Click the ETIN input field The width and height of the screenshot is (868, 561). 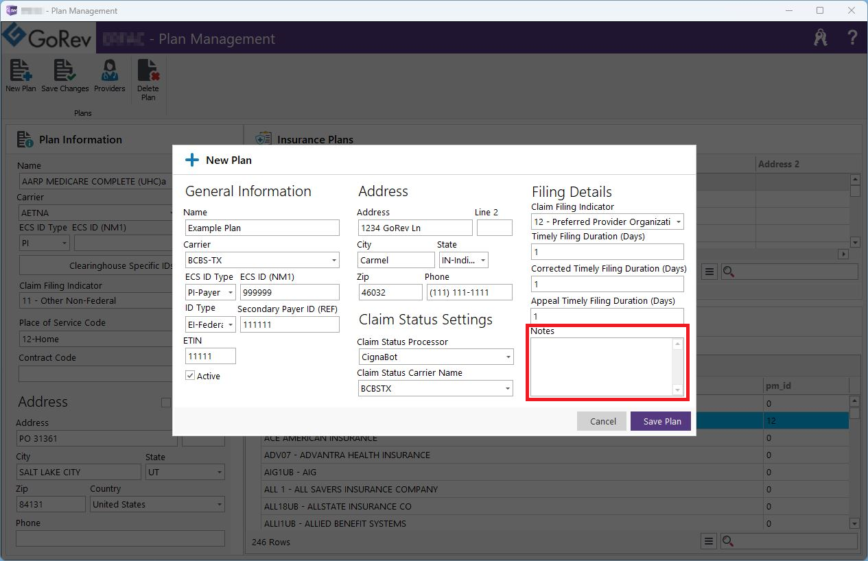tap(211, 356)
